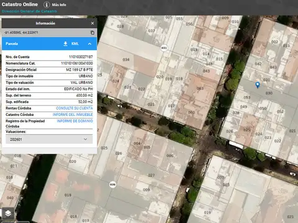Image resolution: width=298 pixels, height=223 pixels.
Task: Select block marker 031 circle
Action: click(164, 48)
